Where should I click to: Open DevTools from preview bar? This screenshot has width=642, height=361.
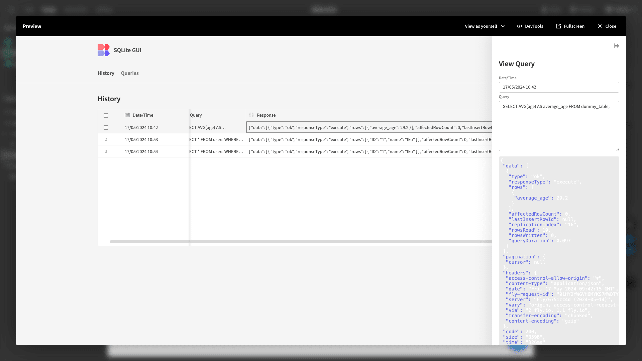530,26
